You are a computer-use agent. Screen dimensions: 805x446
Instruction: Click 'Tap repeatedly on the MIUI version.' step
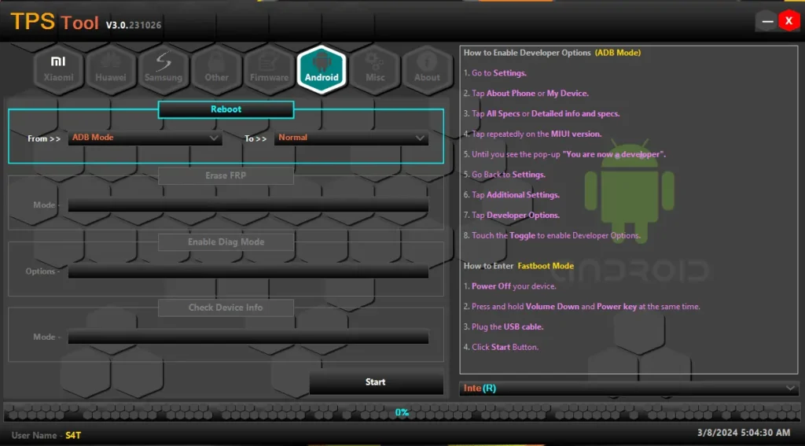coord(532,134)
